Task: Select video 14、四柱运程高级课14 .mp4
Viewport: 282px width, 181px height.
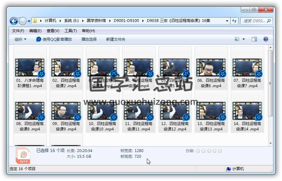Action: click(247, 111)
